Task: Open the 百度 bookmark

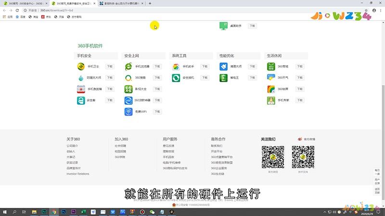Action: click(20, 17)
